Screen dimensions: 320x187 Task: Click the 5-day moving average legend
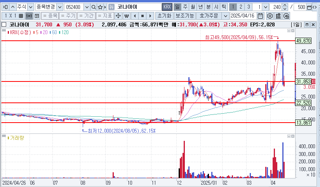coord(36,33)
